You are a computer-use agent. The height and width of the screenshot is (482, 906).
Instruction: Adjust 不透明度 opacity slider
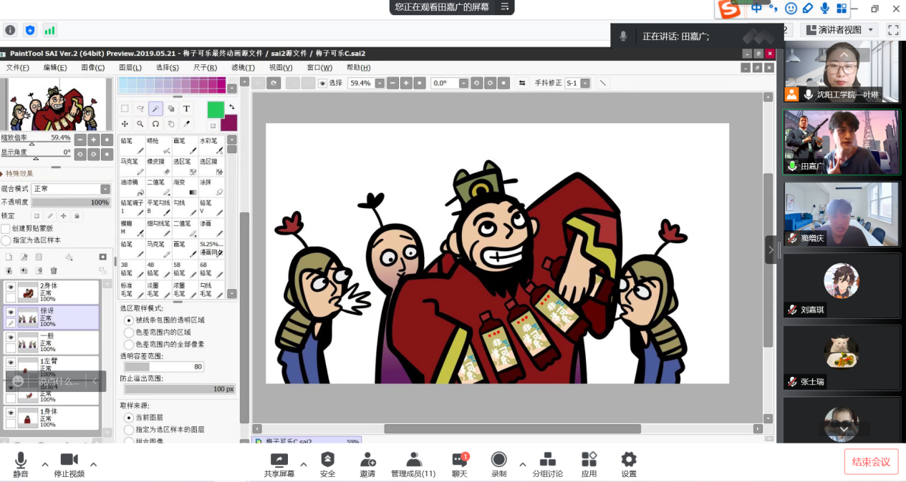pyautogui.click(x=70, y=202)
